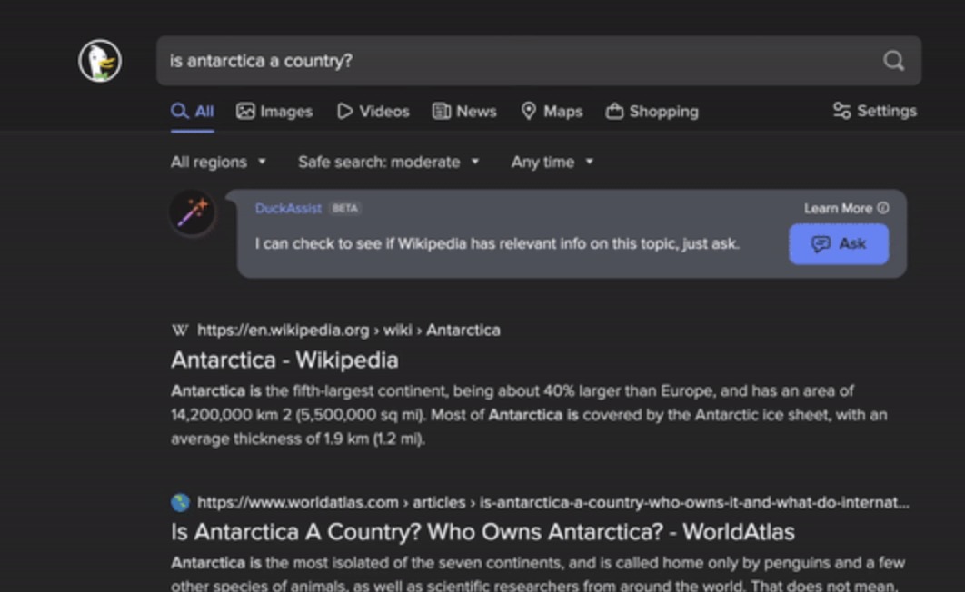Click the DuckDuckGo duck logo
Viewport: 965px width, 592px height.
click(100, 60)
